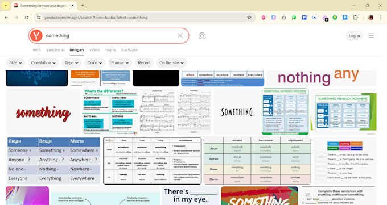The image size is (387, 205).
Task: Open a new browser tab
Action: point(83,6)
